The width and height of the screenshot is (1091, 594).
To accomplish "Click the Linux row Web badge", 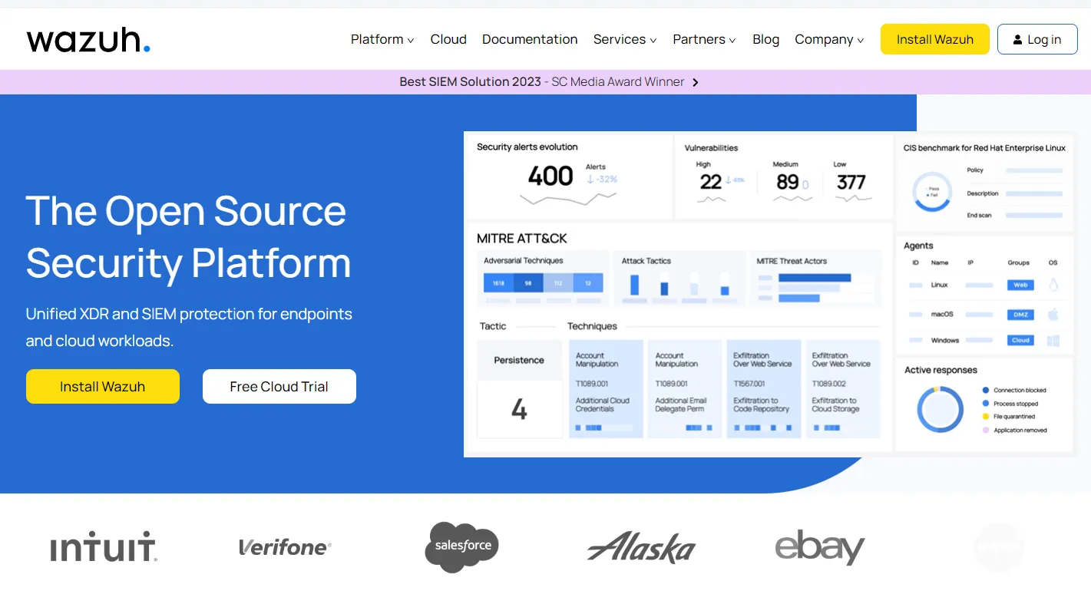I will (x=1020, y=285).
